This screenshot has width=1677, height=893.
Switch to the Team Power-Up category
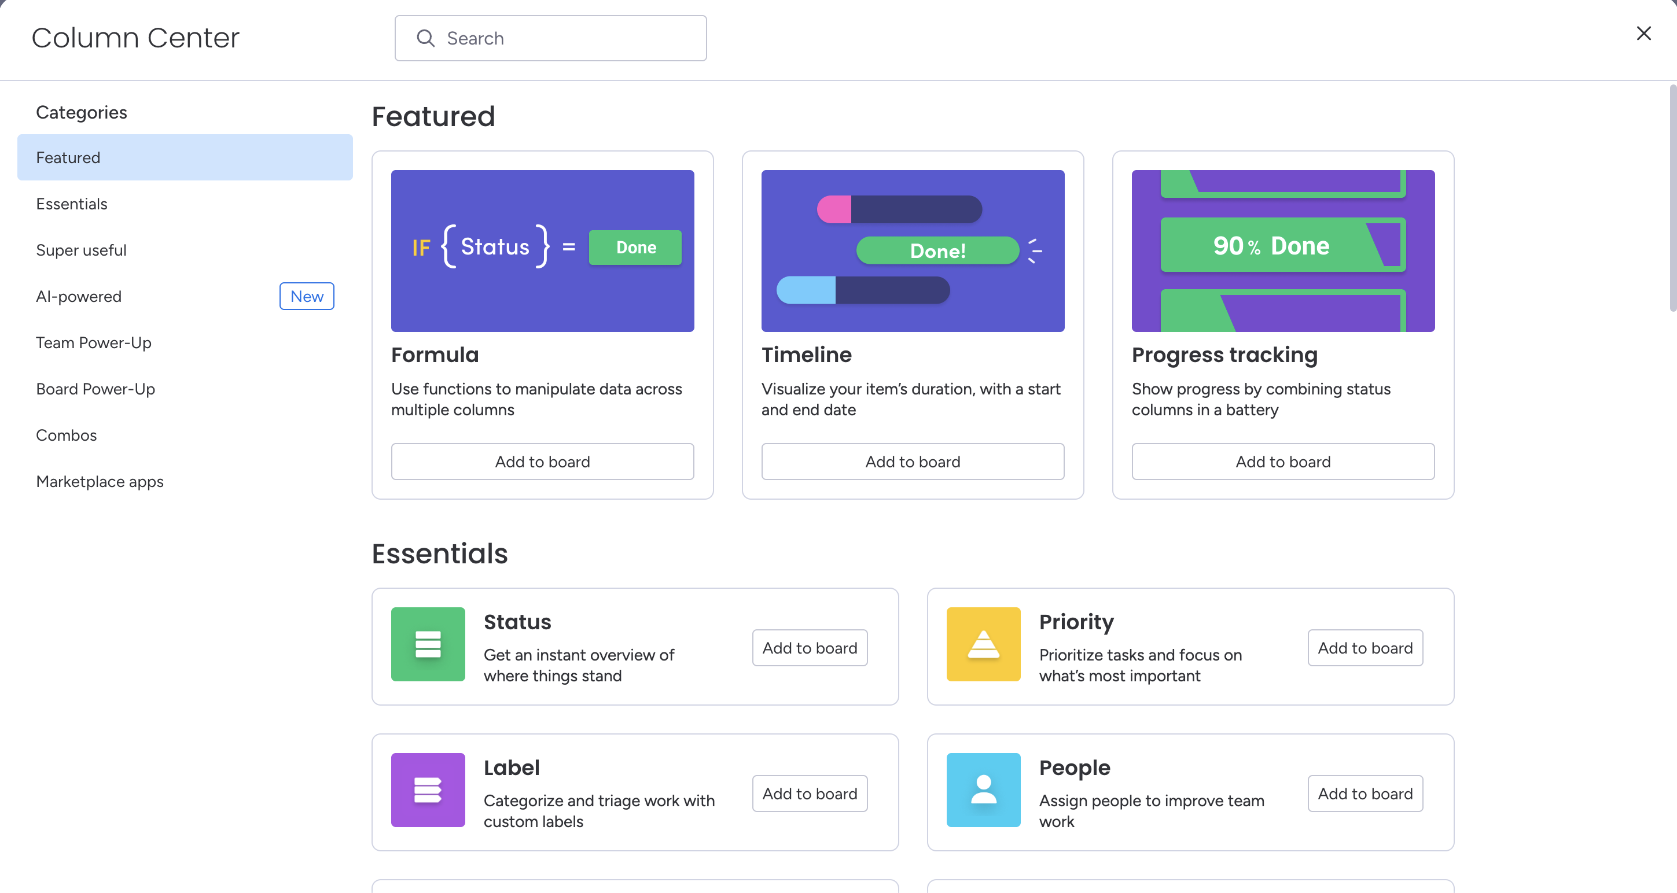(94, 342)
